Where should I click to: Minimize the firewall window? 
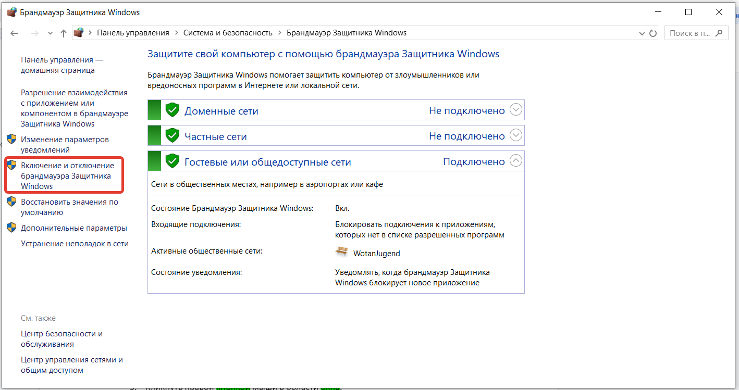coord(659,12)
